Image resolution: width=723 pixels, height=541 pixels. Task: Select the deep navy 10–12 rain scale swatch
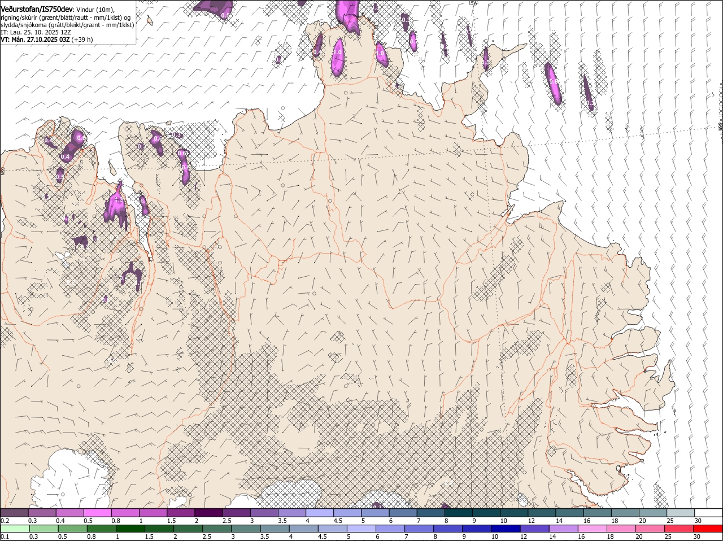pyautogui.click(x=506, y=529)
